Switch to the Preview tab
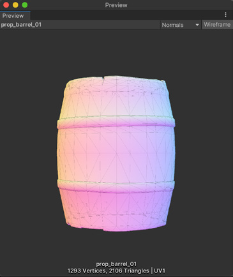The width and height of the screenshot is (233, 277). tap(13, 16)
